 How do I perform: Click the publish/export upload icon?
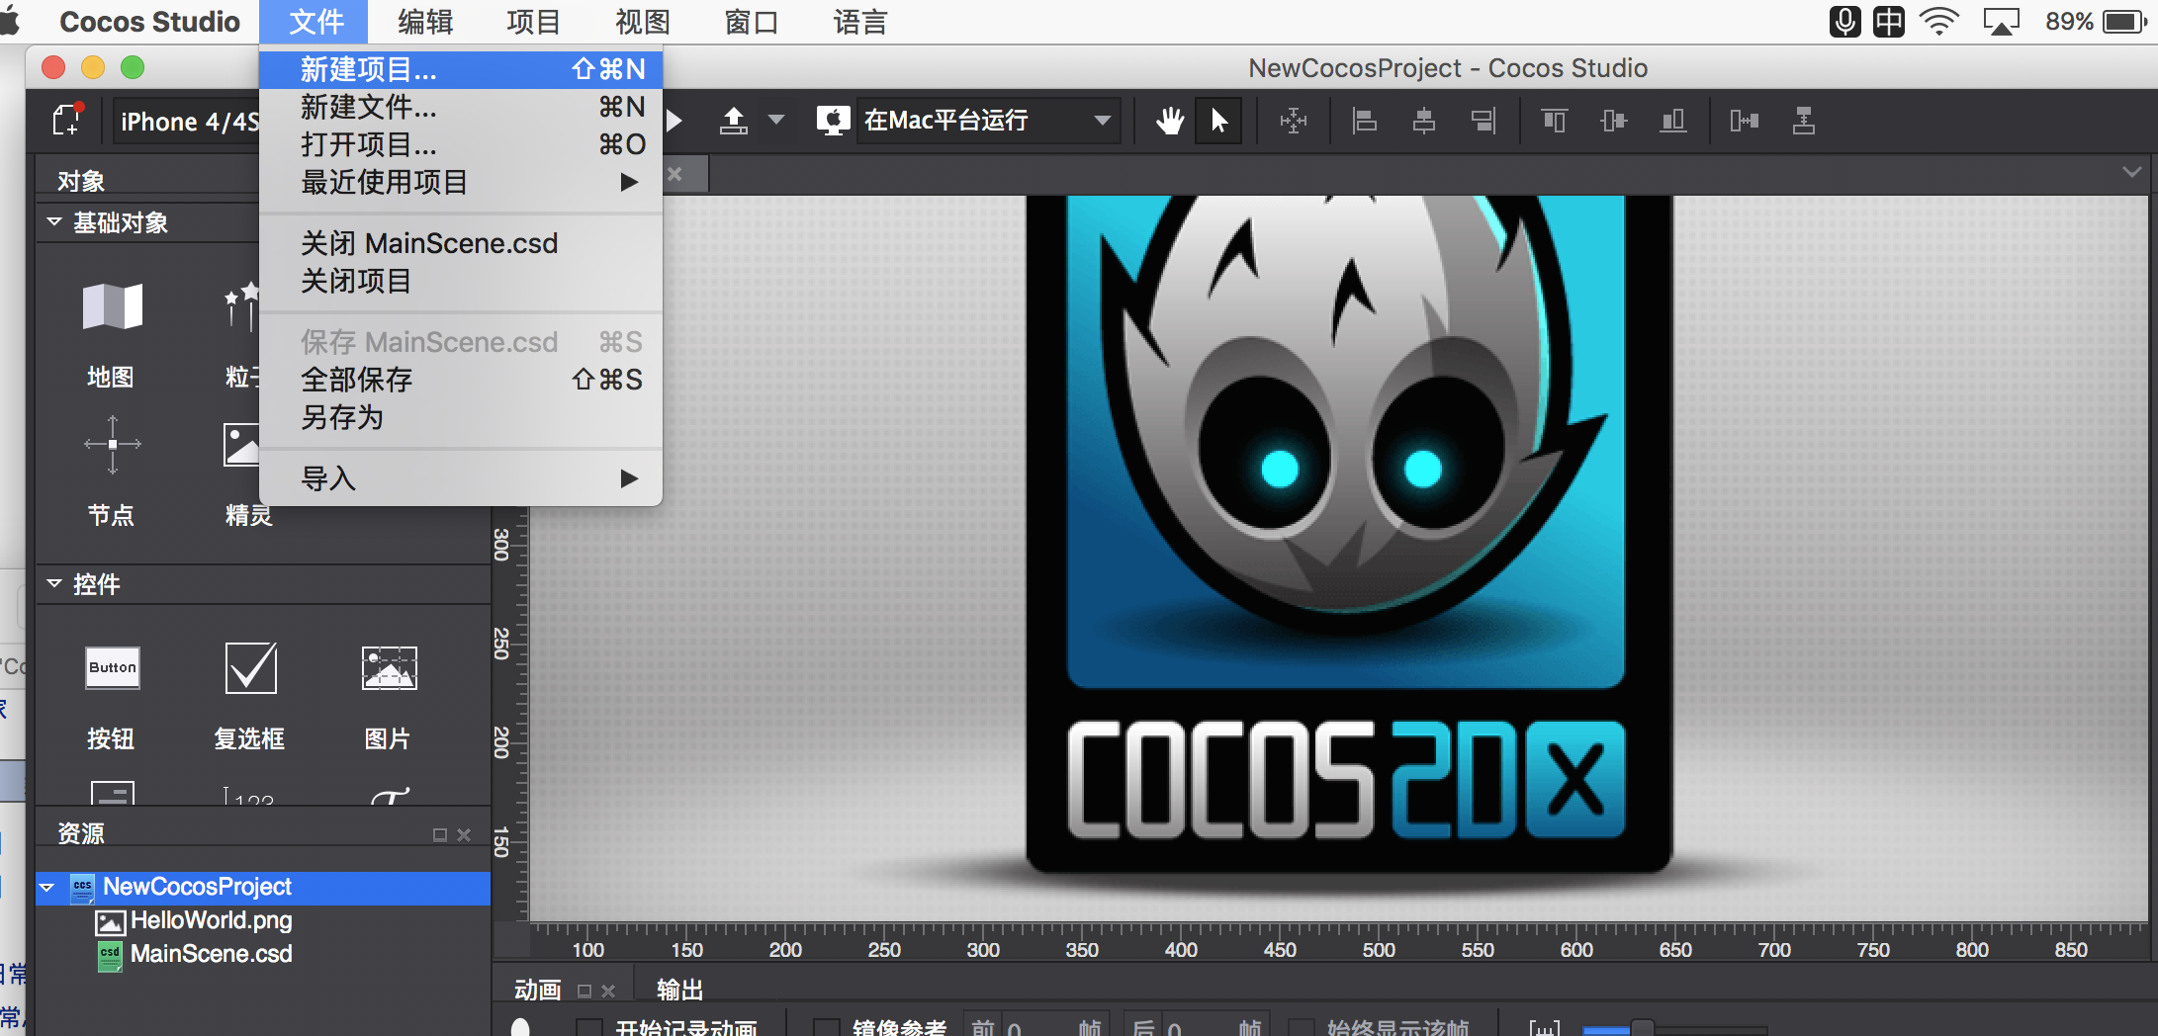733,121
